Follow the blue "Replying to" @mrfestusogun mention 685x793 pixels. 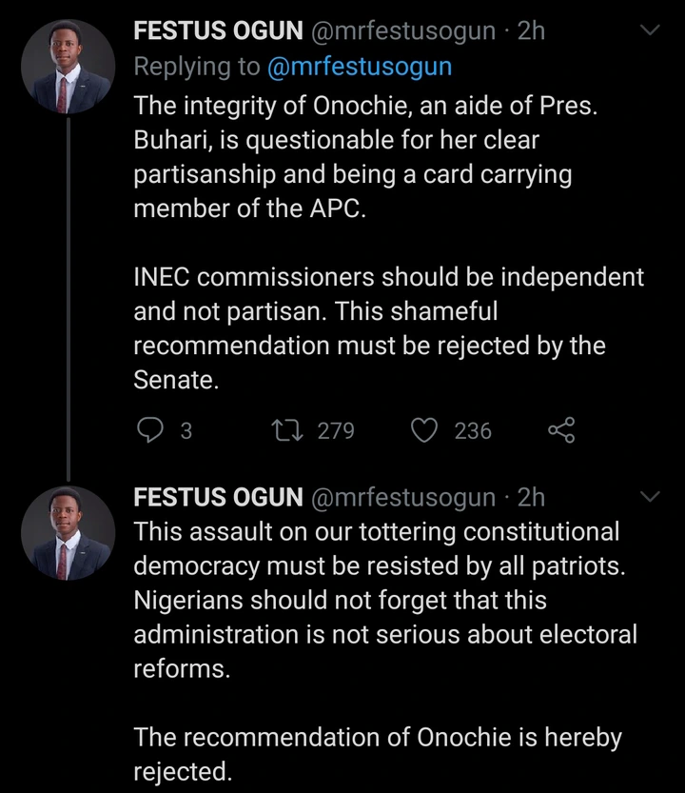click(x=358, y=67)
